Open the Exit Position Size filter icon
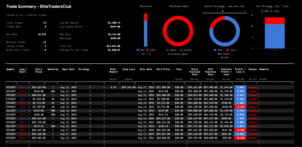This screenshot has width=302, height=147. point(216,83)
